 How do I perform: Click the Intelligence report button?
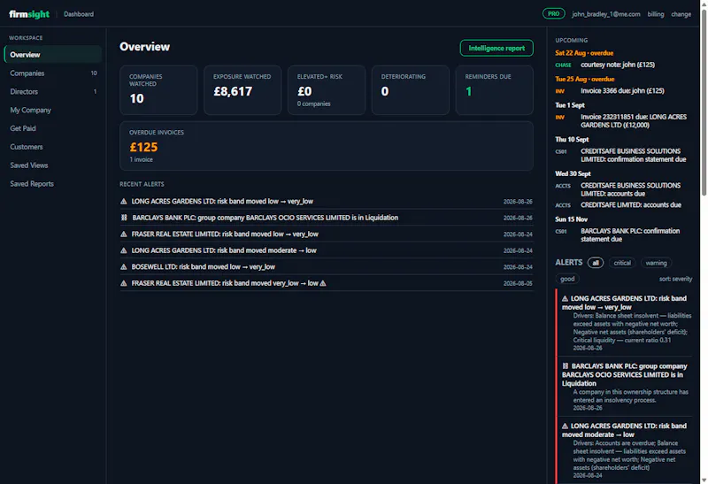click(496, 49)
